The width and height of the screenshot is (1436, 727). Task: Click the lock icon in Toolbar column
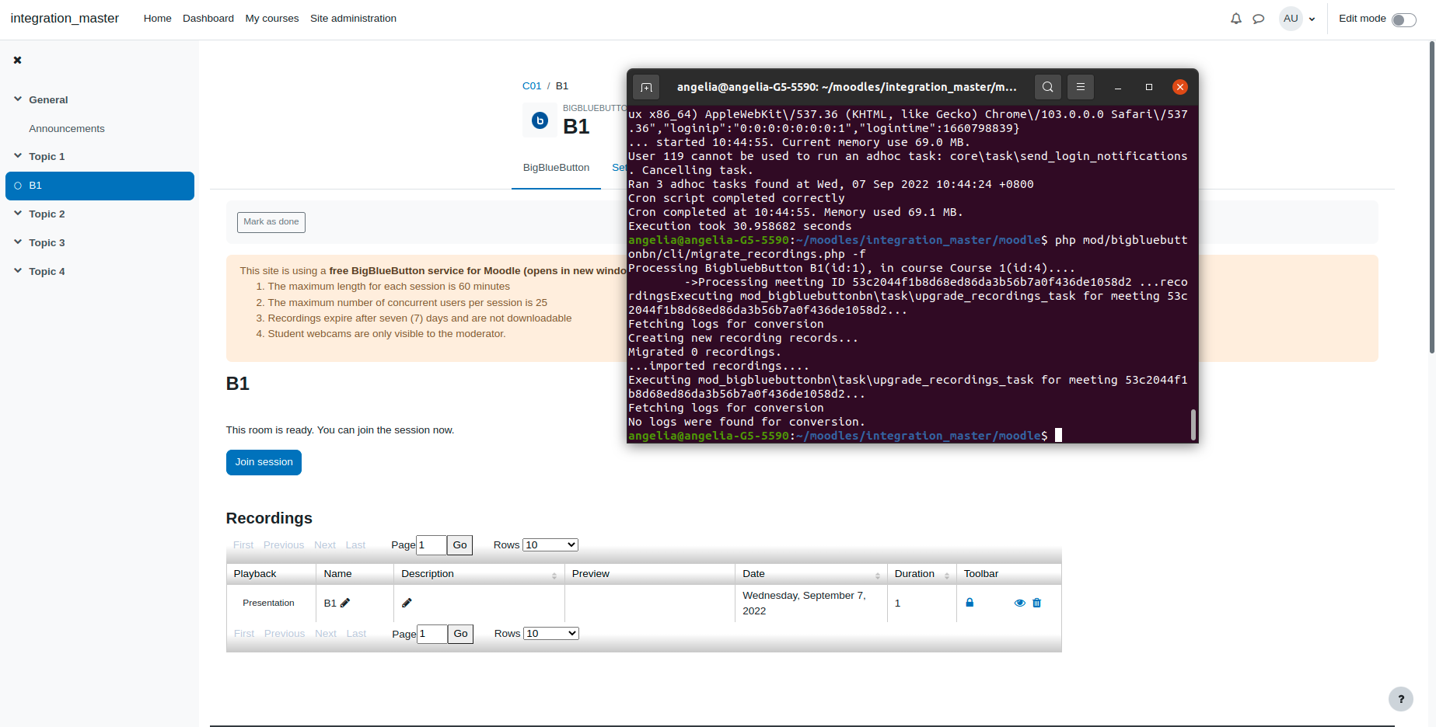click(x=970, y=603)
